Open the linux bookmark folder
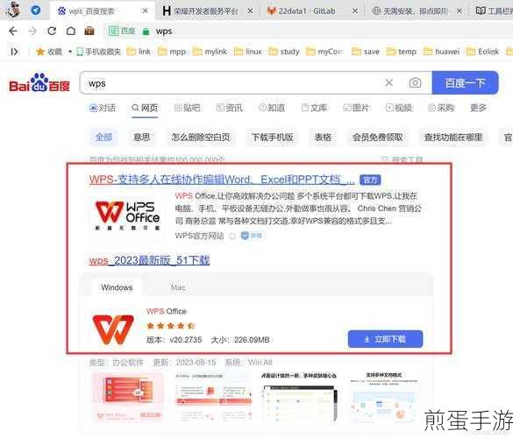The image size is (513, 438). [248, 52]
